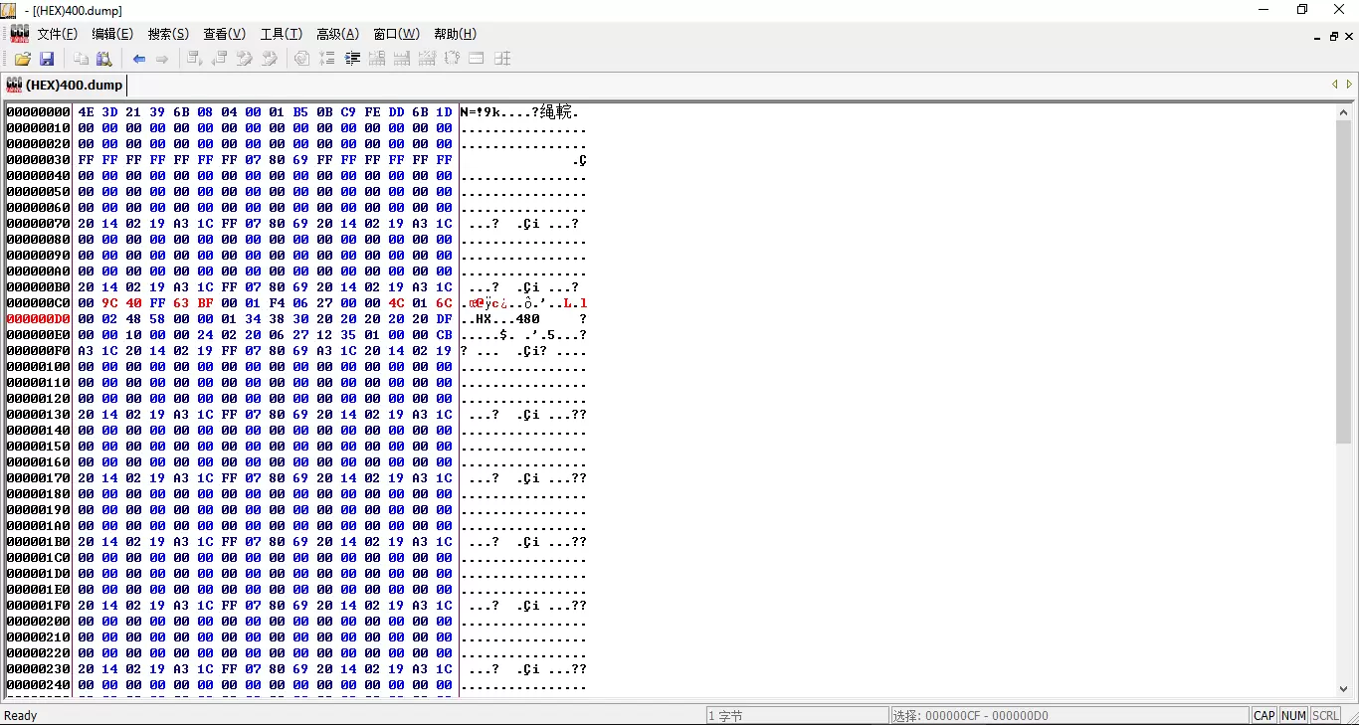Open the 工具(T) menu

281,34
